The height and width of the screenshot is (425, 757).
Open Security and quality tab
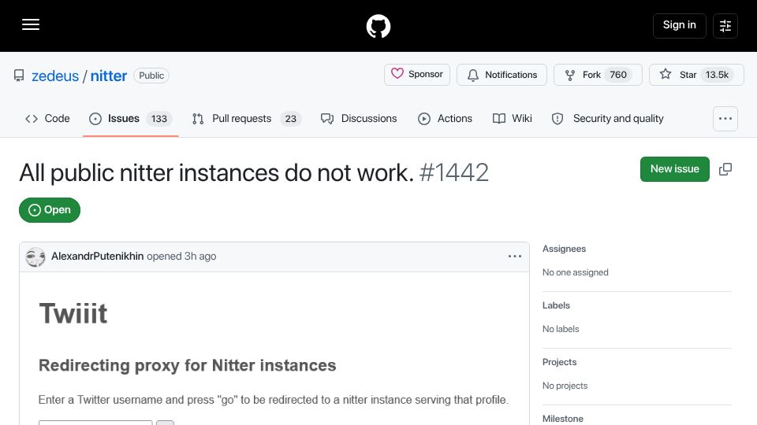point(608,119)
